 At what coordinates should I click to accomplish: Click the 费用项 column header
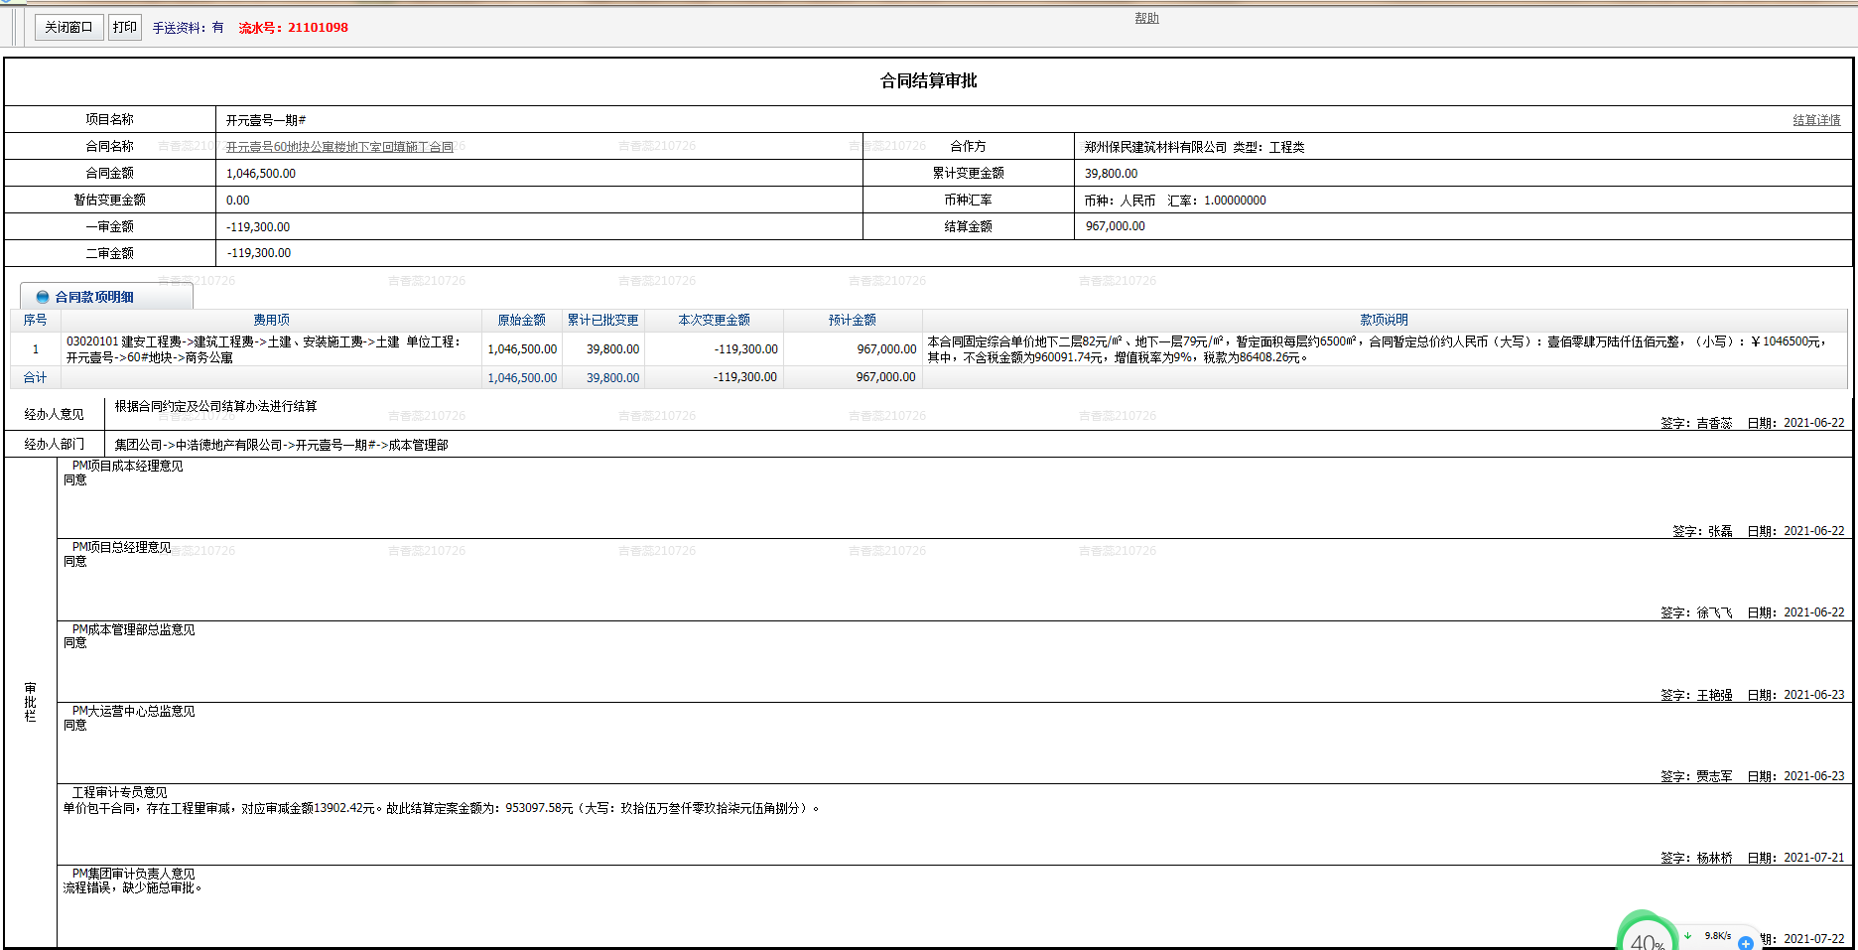click(271, 320)
